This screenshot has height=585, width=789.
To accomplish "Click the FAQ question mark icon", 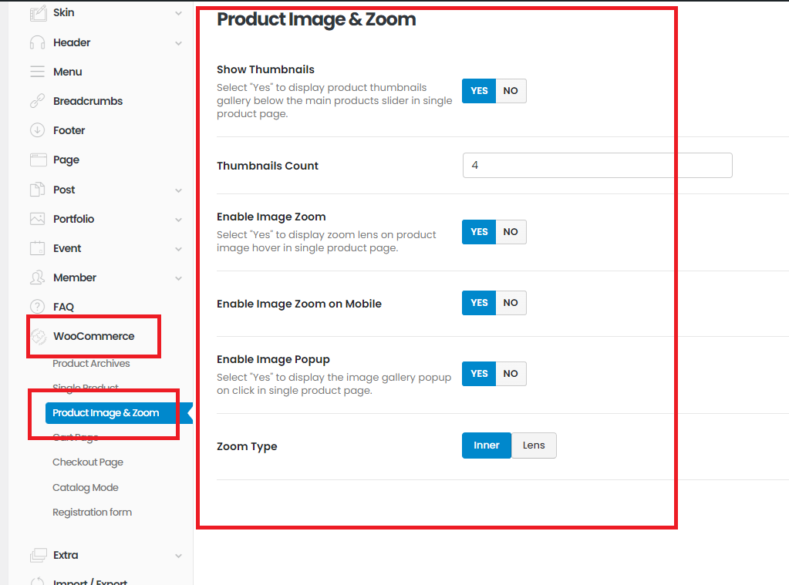I will coord(37,307).
